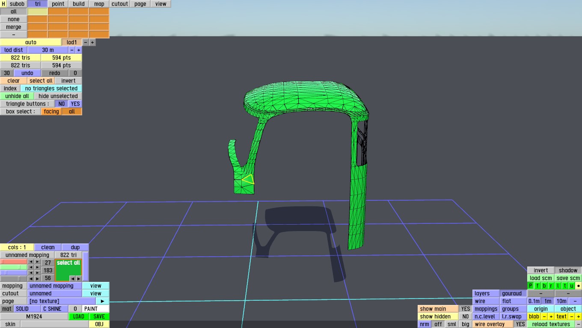Change the C SHINE material option
Screen dimensions: 582x328
point(55,309)
